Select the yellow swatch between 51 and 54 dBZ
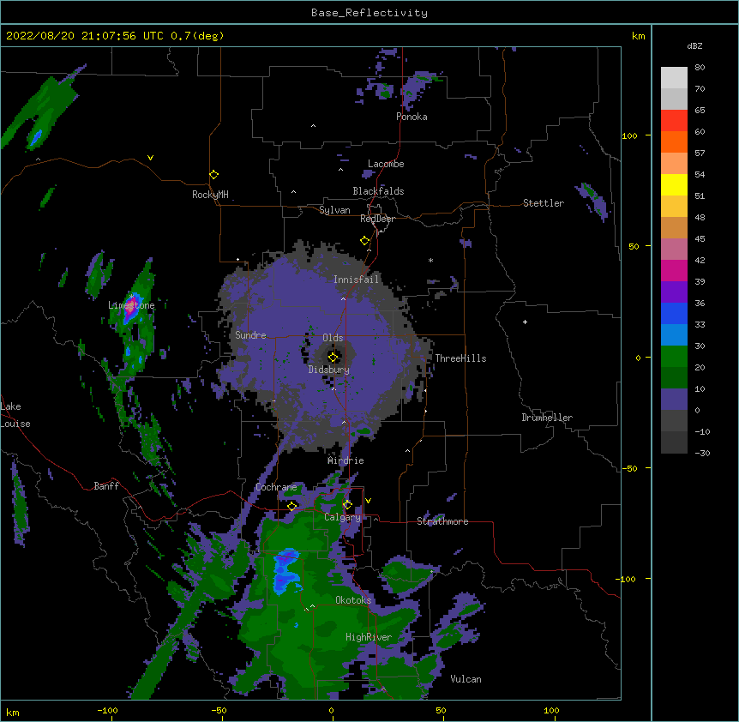 tap(674, 184)
